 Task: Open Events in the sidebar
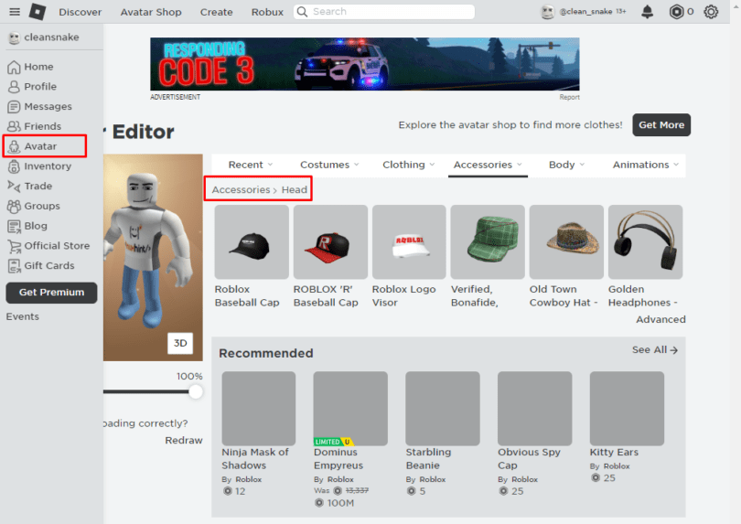click(x=23, y=316)
